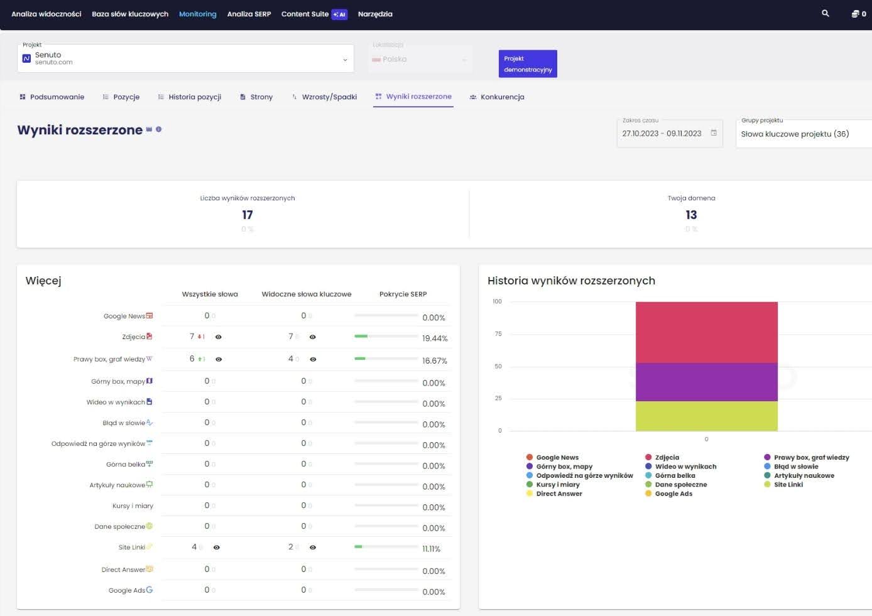The width and height of the screenshot is (872, 616).
Task: Click the Direct Answer icon
Action: coord(150,569)
